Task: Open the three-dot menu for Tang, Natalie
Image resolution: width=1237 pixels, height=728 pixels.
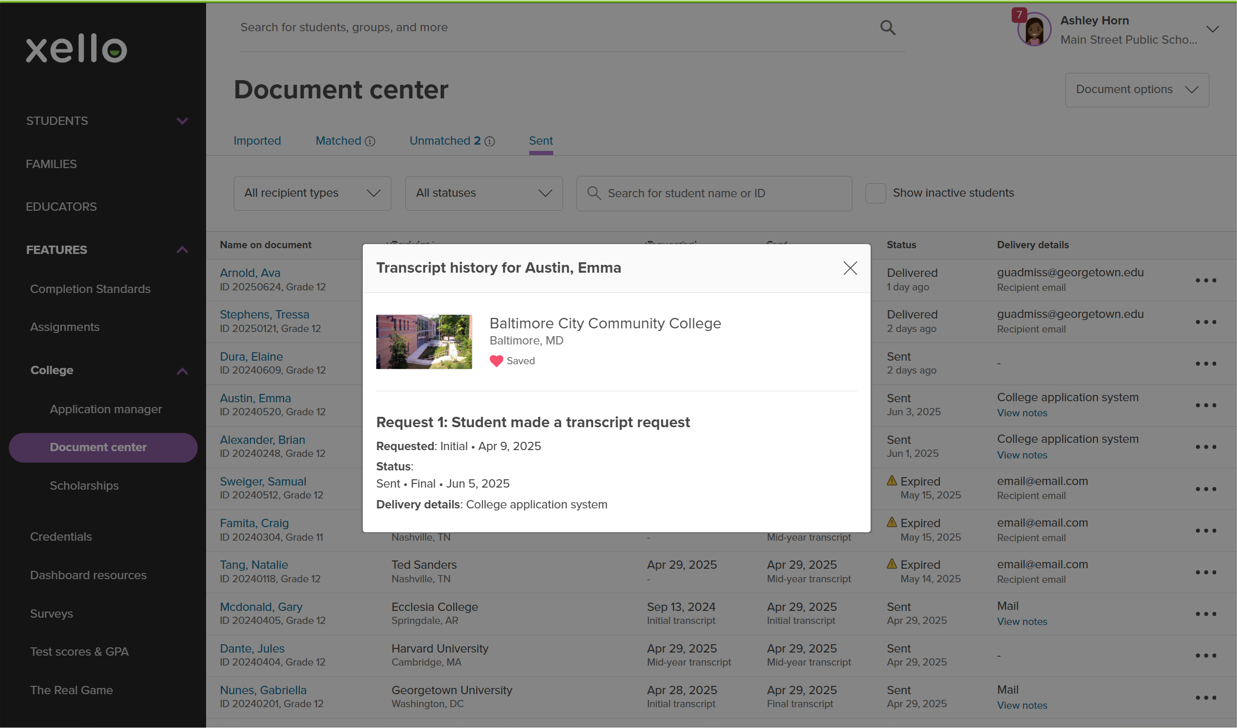Action: tap(1206, 572)
